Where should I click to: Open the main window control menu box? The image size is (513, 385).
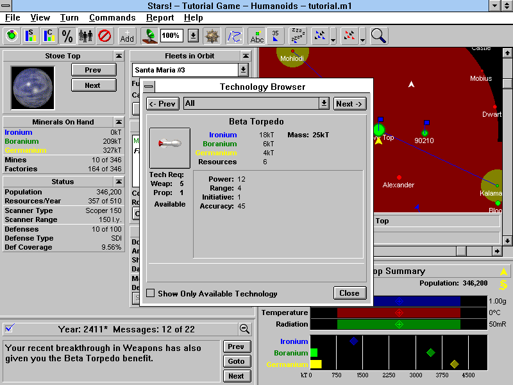click(6, 6)
